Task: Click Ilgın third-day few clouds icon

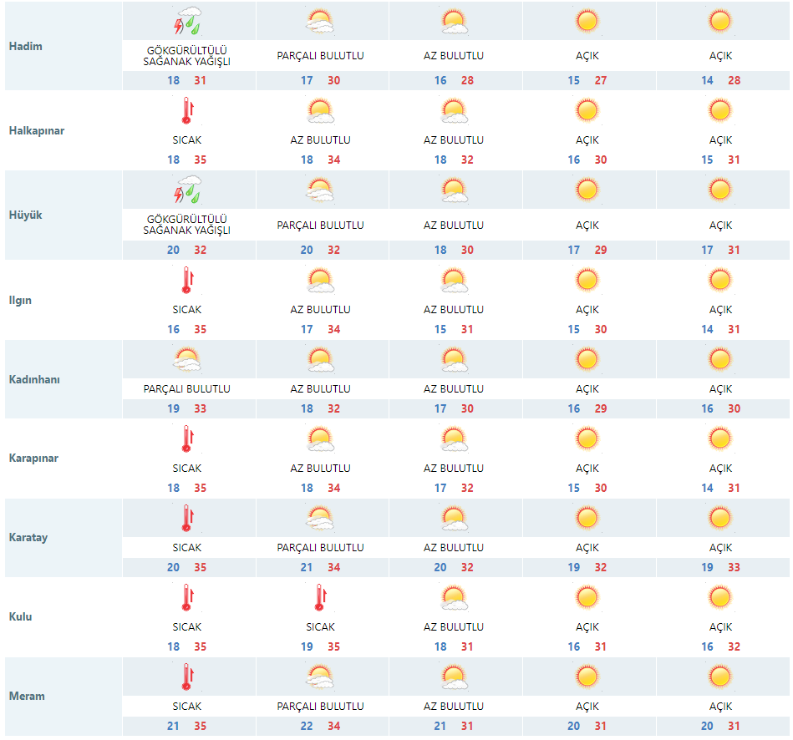Action: pos(454,281)
